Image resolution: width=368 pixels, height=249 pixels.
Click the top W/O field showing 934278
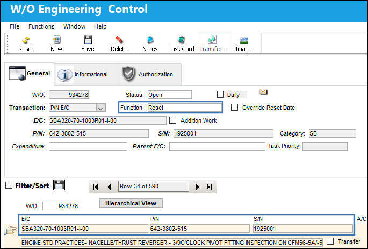69,95
